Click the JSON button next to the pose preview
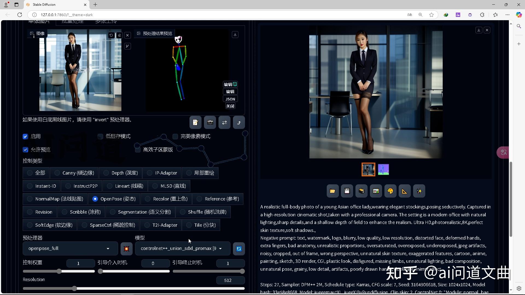525x295 pixels. point(230,99)
